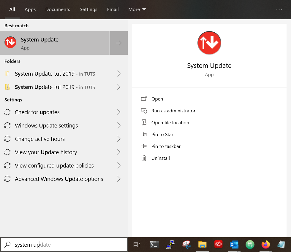Image resolution: width=291 pixels, height=252 pixels.
Task: Click the magnifier icon in search box
Action: [x=7, y=245]
